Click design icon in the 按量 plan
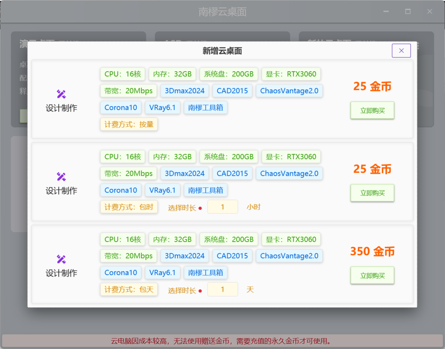445x349 pixels. [x=61, y=94]
